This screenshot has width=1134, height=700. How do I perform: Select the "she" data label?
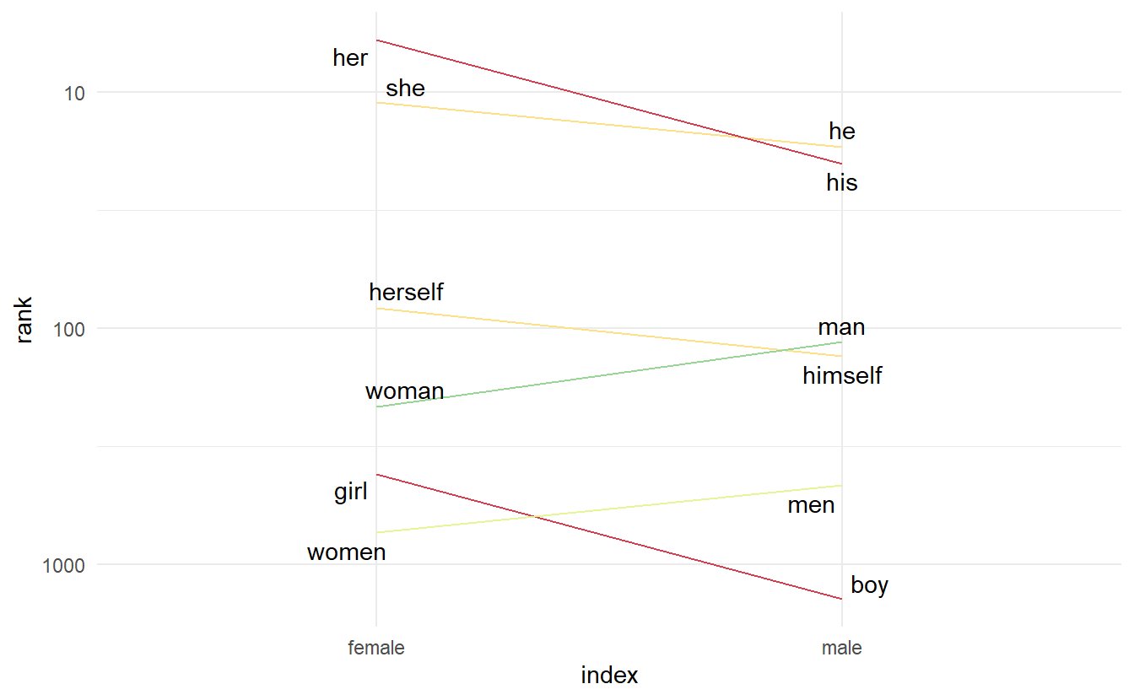point(405,89)
